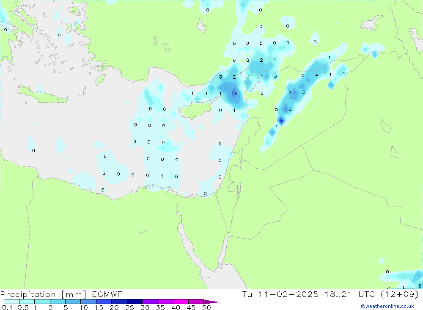Click the legend scale label '25'
This screenshot has width=423, height=310.
(129, 307)
